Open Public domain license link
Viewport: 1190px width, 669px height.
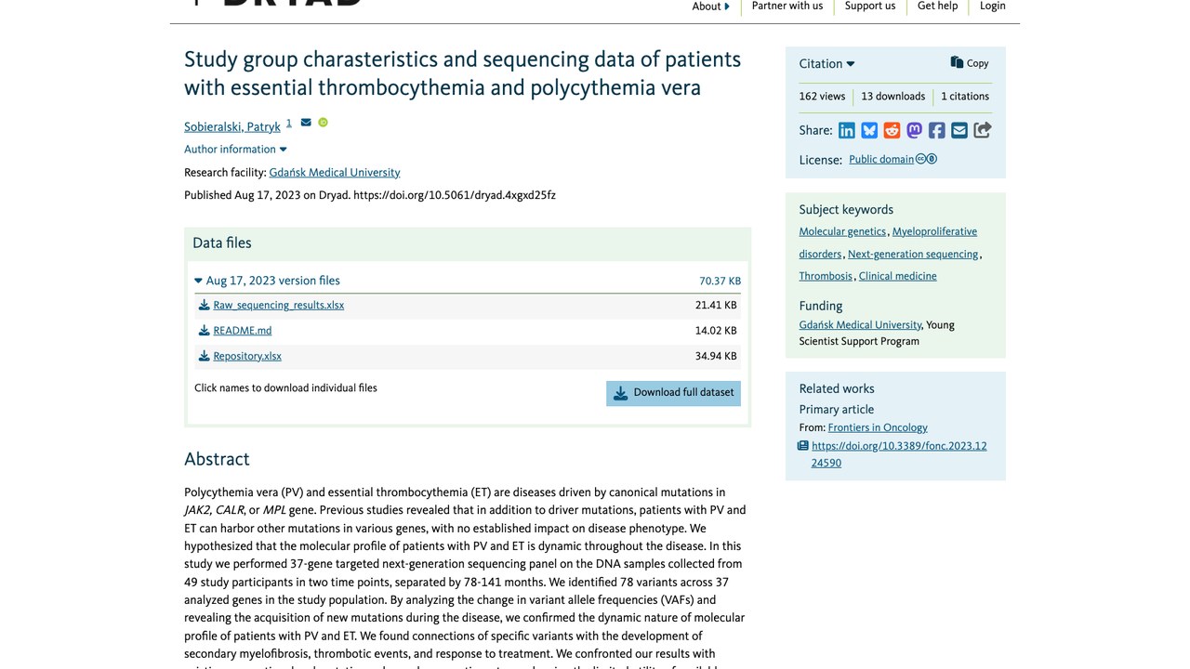point(881,159)
